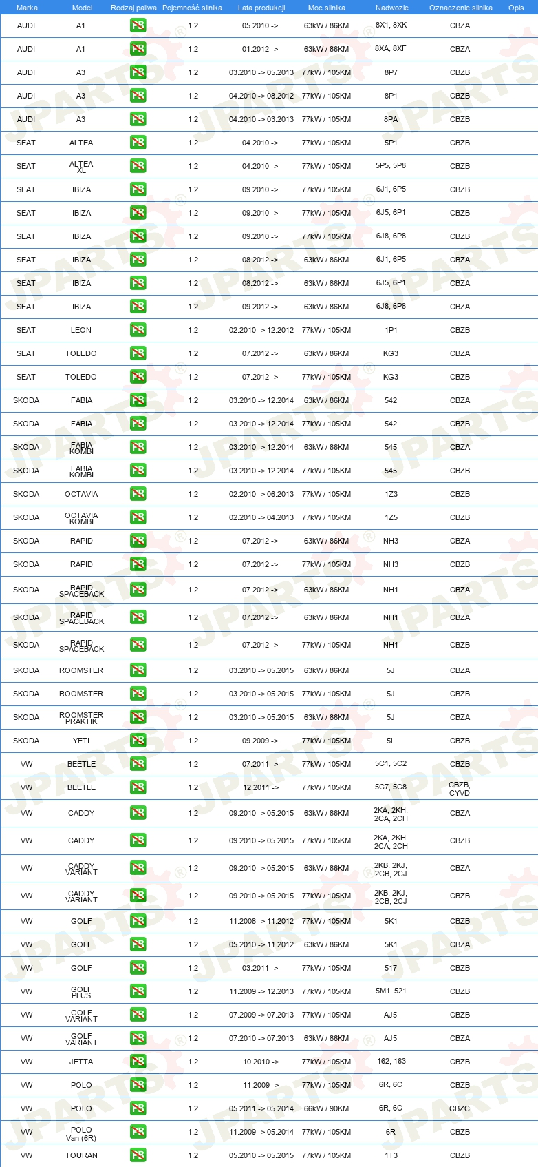Image resolution: width=538 pixels, height=1167 pixels.
Task: Select power cell 66kW / 90KM
Action: click(327, 1108)
